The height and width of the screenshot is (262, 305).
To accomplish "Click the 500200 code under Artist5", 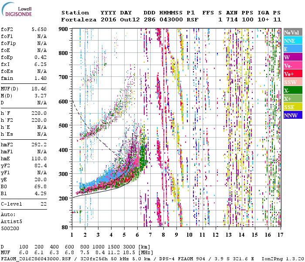I will coord(10,228).
